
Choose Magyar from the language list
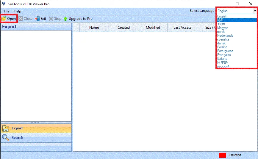(x=222, y=28)
